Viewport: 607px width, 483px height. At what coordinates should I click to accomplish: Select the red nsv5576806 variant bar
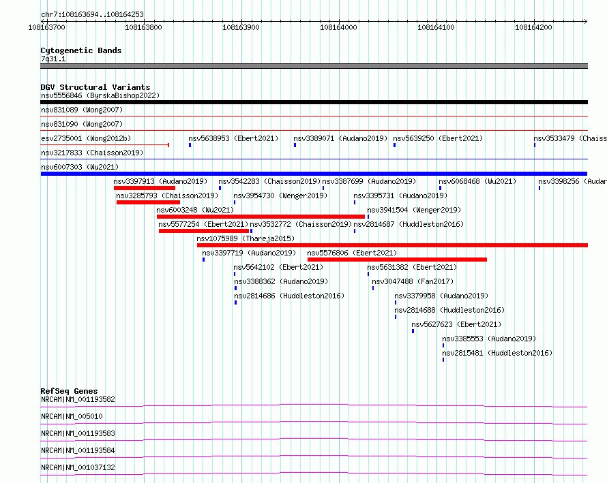tap(397, 260)
